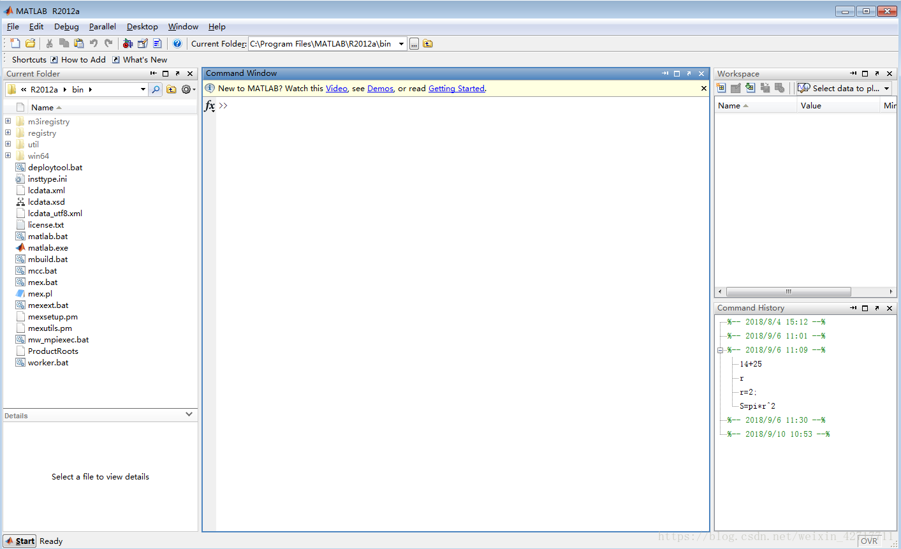Click the Open Variable icon in Workspace
The height and width of the screenshot is (549, 901).
point(736,88)
